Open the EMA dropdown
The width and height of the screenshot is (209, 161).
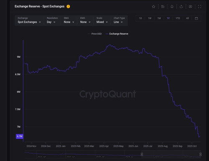85,21
